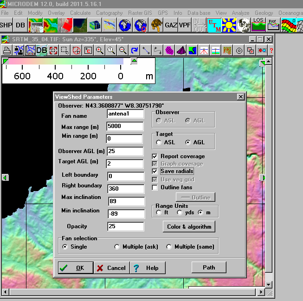This screenshot has height=301, width=303.
Task: Click the globe with red circle icon
Action: (141, 25)
